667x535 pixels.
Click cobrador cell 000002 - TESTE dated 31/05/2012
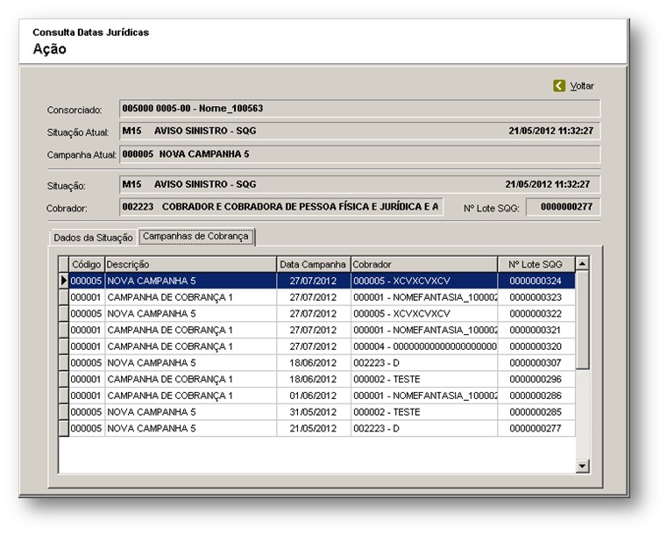click(424, 412)
